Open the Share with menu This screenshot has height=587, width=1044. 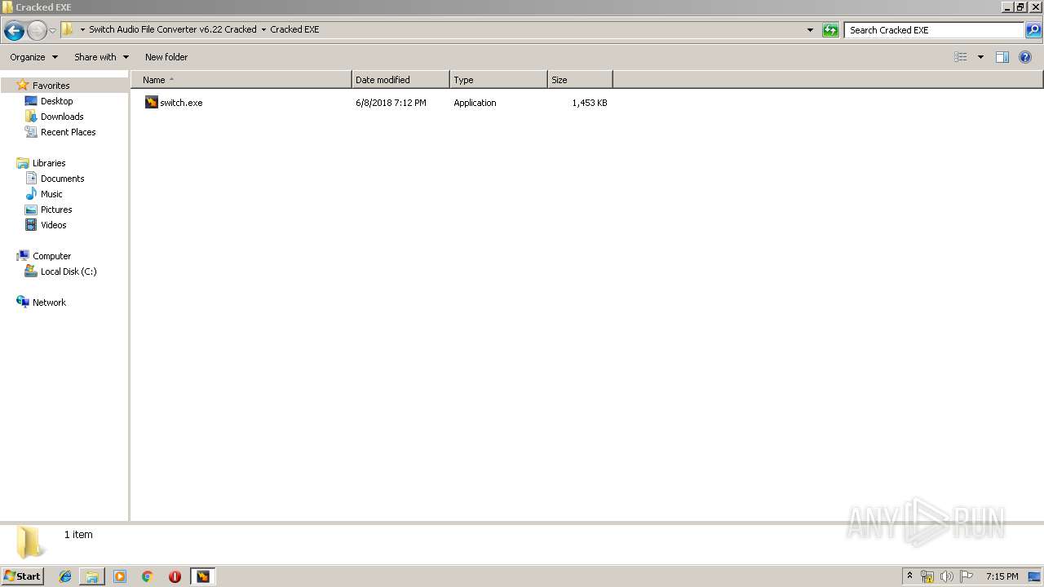[101, 57]
